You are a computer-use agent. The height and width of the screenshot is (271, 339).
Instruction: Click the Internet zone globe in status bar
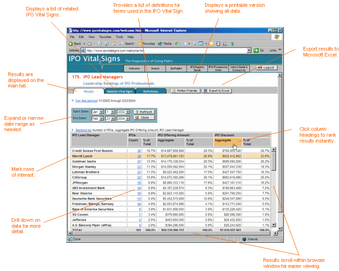coord(245,239)
